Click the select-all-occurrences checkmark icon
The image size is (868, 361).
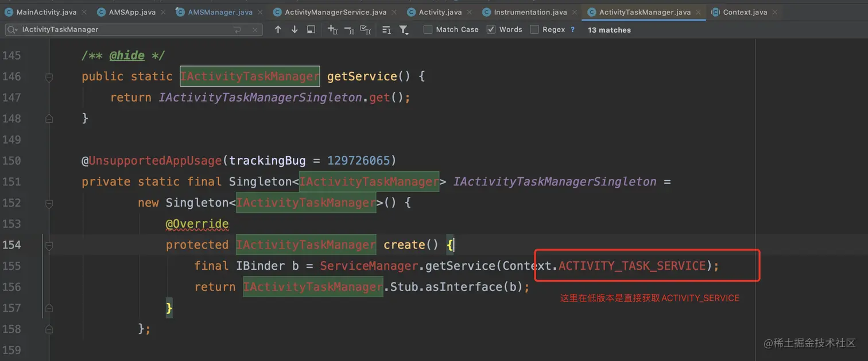pyautogui.click(x=365, y=29)
